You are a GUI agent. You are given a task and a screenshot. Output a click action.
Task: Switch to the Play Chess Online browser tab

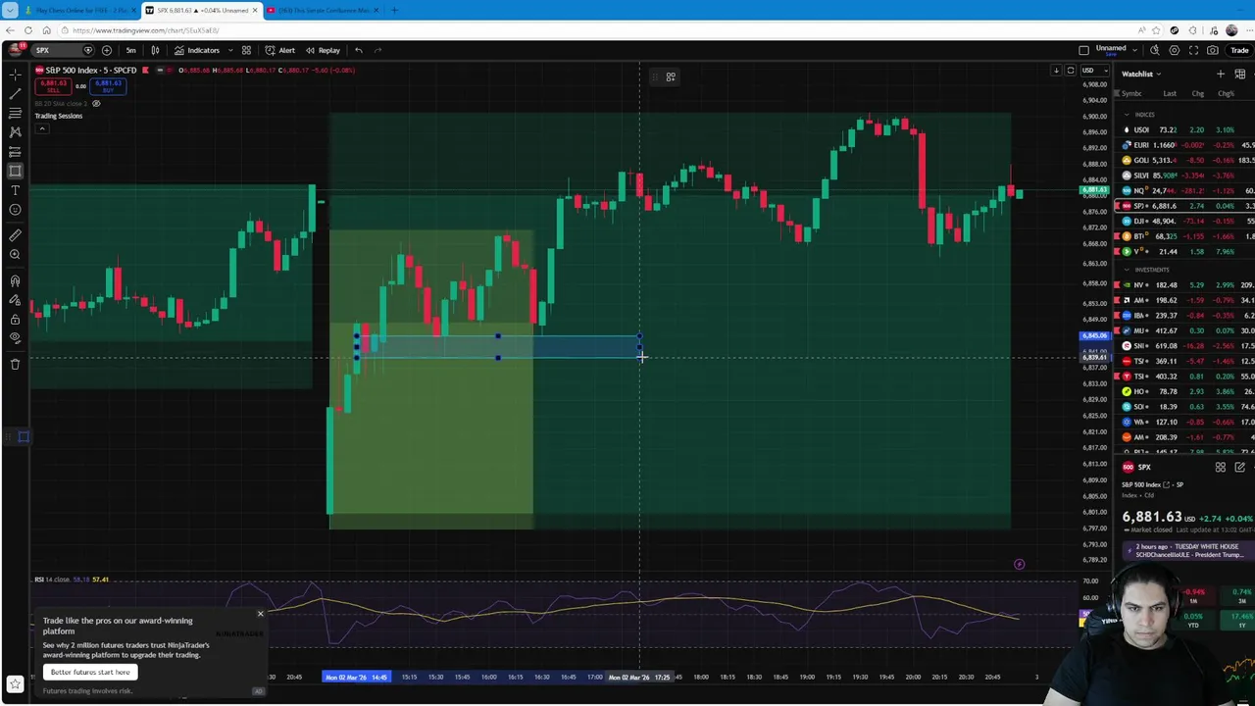[80, 10]
